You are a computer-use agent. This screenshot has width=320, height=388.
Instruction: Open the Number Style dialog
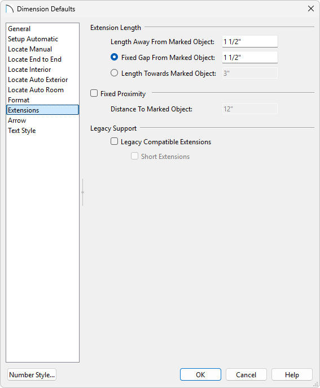(x=32, y=374)
